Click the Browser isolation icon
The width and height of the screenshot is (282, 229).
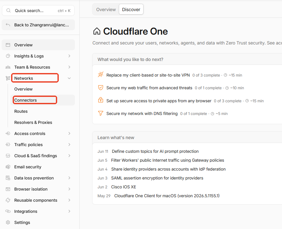(8, 189)
